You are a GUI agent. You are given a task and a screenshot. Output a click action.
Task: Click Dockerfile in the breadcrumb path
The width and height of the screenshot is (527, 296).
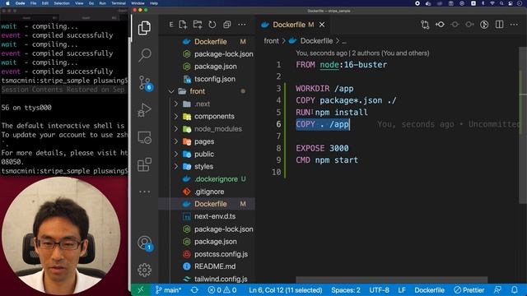point(316,41)
